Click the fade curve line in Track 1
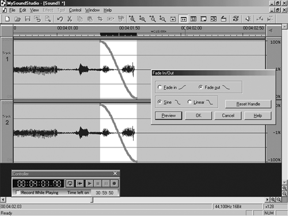This screenshot has height=216, width=288. [x=119, y=70]
